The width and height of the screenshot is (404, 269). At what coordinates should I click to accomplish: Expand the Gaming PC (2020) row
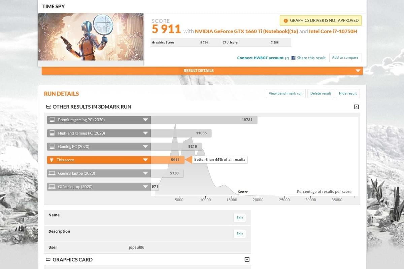tap(145, 147)
